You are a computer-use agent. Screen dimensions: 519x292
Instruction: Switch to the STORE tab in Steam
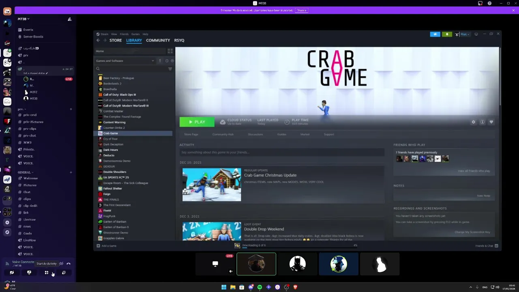pyautogui.click(x=116, y=40)
